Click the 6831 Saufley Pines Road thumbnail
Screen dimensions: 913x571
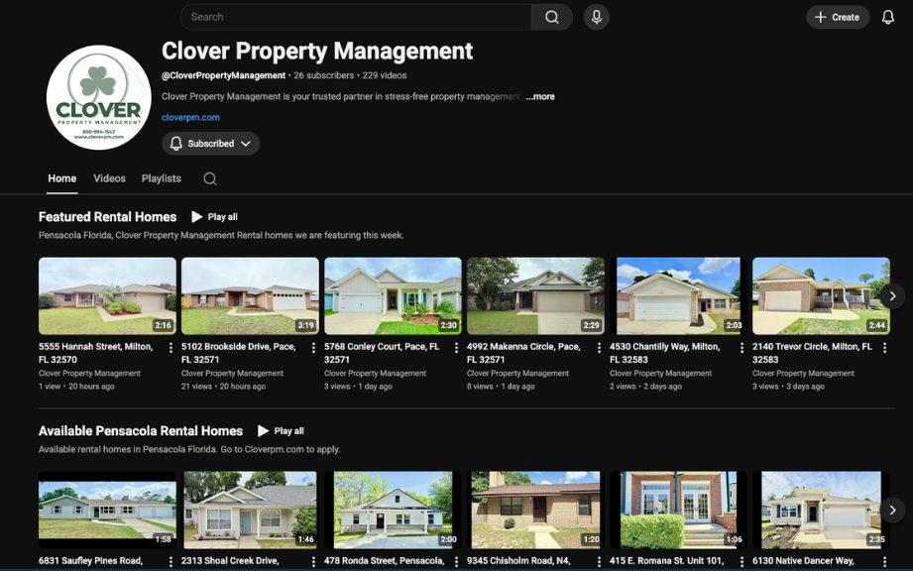107,510
